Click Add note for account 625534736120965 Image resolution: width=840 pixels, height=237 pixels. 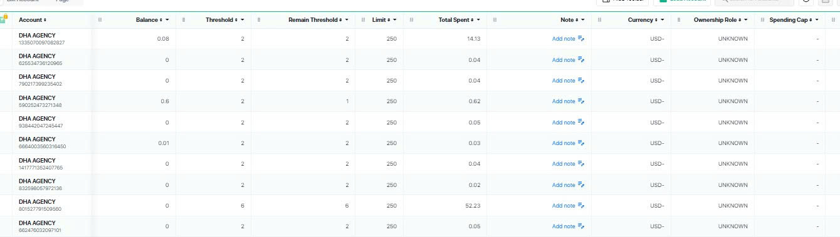pyautogui.click(x=563, y=60)
